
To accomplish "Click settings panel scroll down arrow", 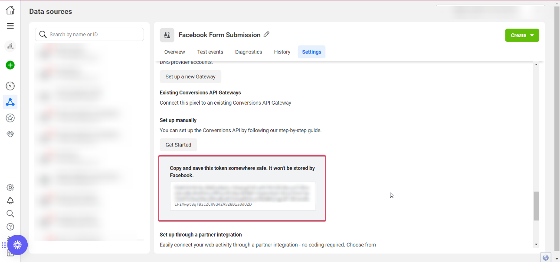I will [536, 244].
